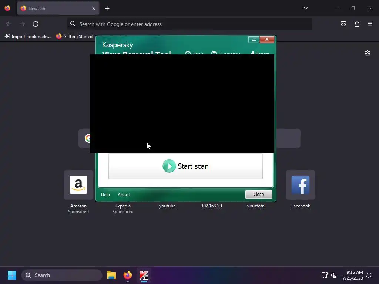Open notifications bell icon
379x284 pixels.
tap(369, 275)
